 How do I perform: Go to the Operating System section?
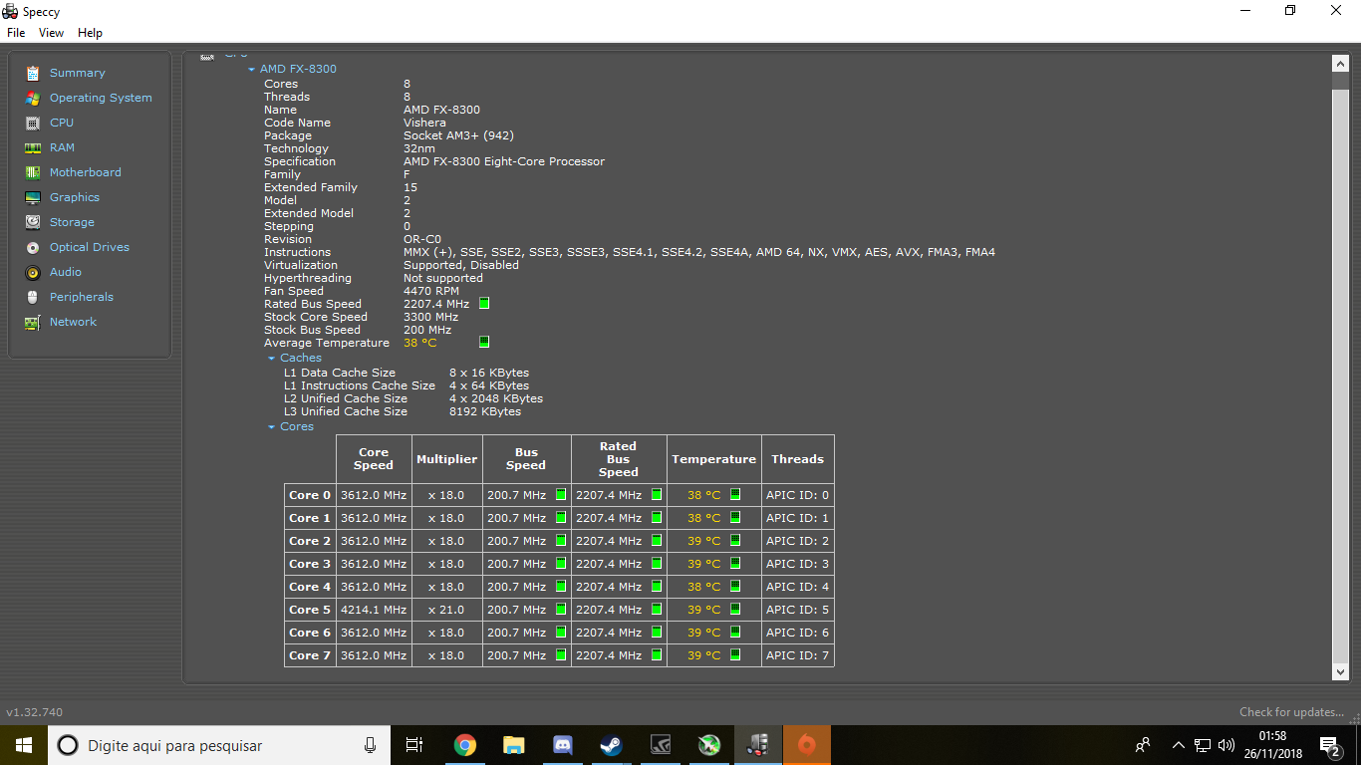coord(101,98)
